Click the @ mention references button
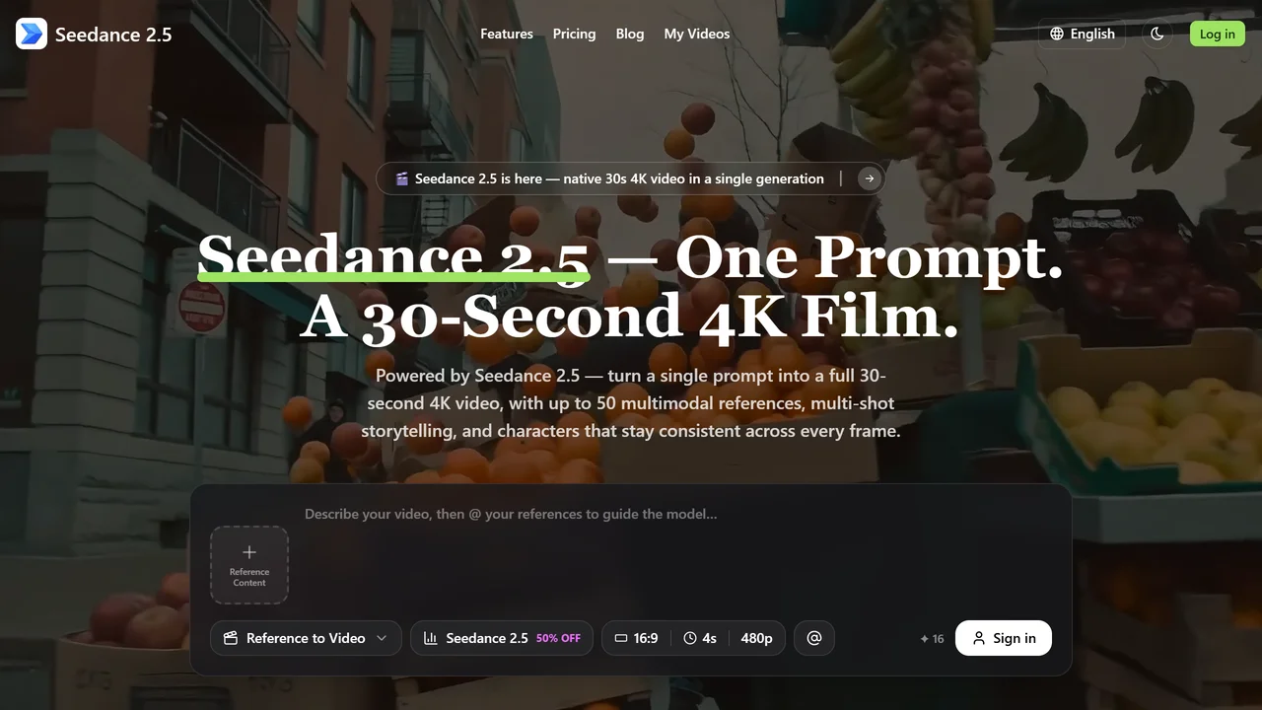The height and width of the screenshot is (710, 1262). point(814,638)
